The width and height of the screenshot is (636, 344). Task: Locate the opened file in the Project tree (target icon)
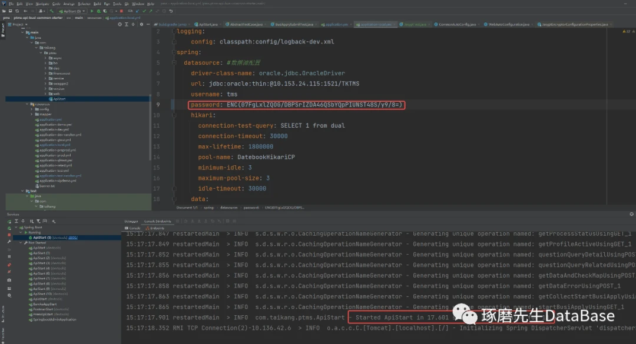(120, 24)
